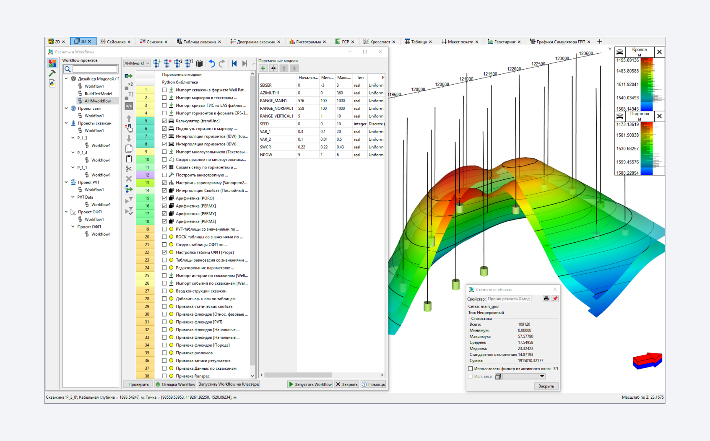Click the duplicate workflow x2 icon in top toolbar
This screenshot has width=710, height=441.
coord(178,63)
